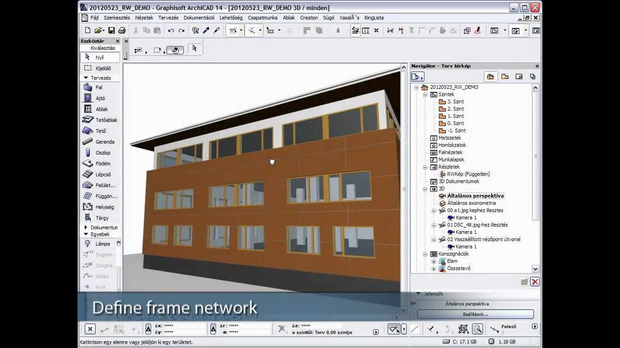The width and height of the screenshot is (620, 348).
Task: Select the Nyíl arrow tool
Action: [100, 58]
